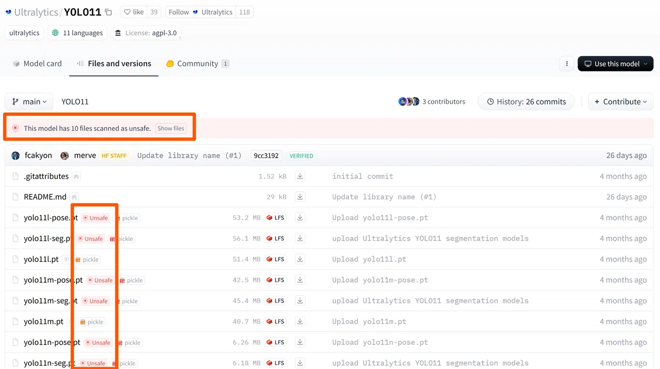Click the LFS badge for yolo11l.pt
660x369 pixels.
pyautogui.click(x=276, y=259)
